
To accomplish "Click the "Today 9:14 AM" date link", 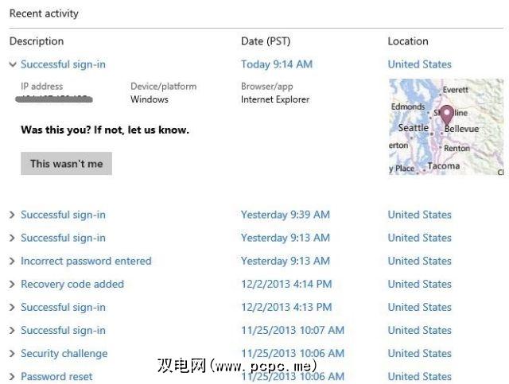I will 277,64.
